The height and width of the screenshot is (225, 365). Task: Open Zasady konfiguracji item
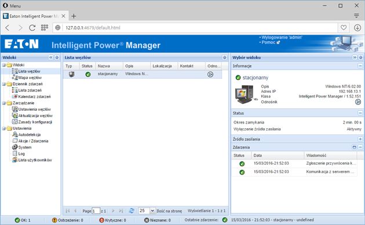(35, 122)
